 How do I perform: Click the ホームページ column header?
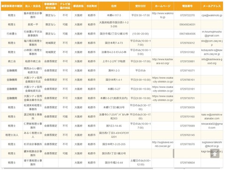[163, 6]
